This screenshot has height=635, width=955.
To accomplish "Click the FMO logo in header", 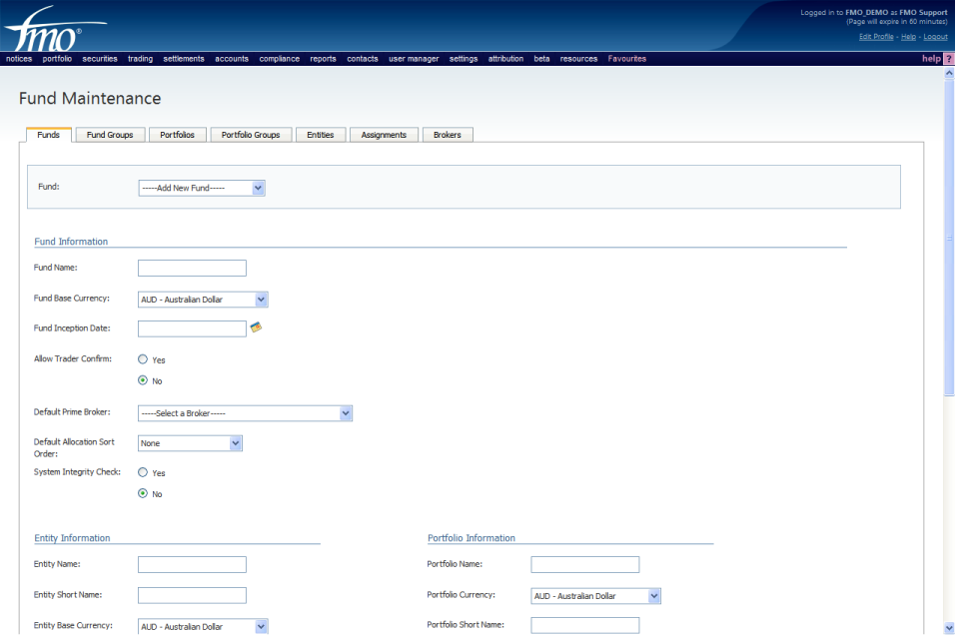I will click(45, 32).
